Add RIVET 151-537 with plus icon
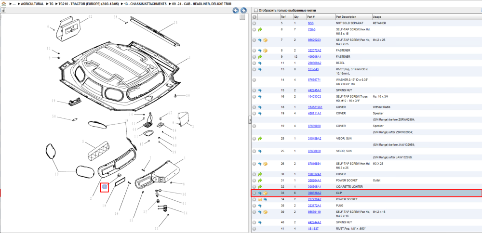The height and width of the screenshot is (233, 482). click(x=254, y=229)
